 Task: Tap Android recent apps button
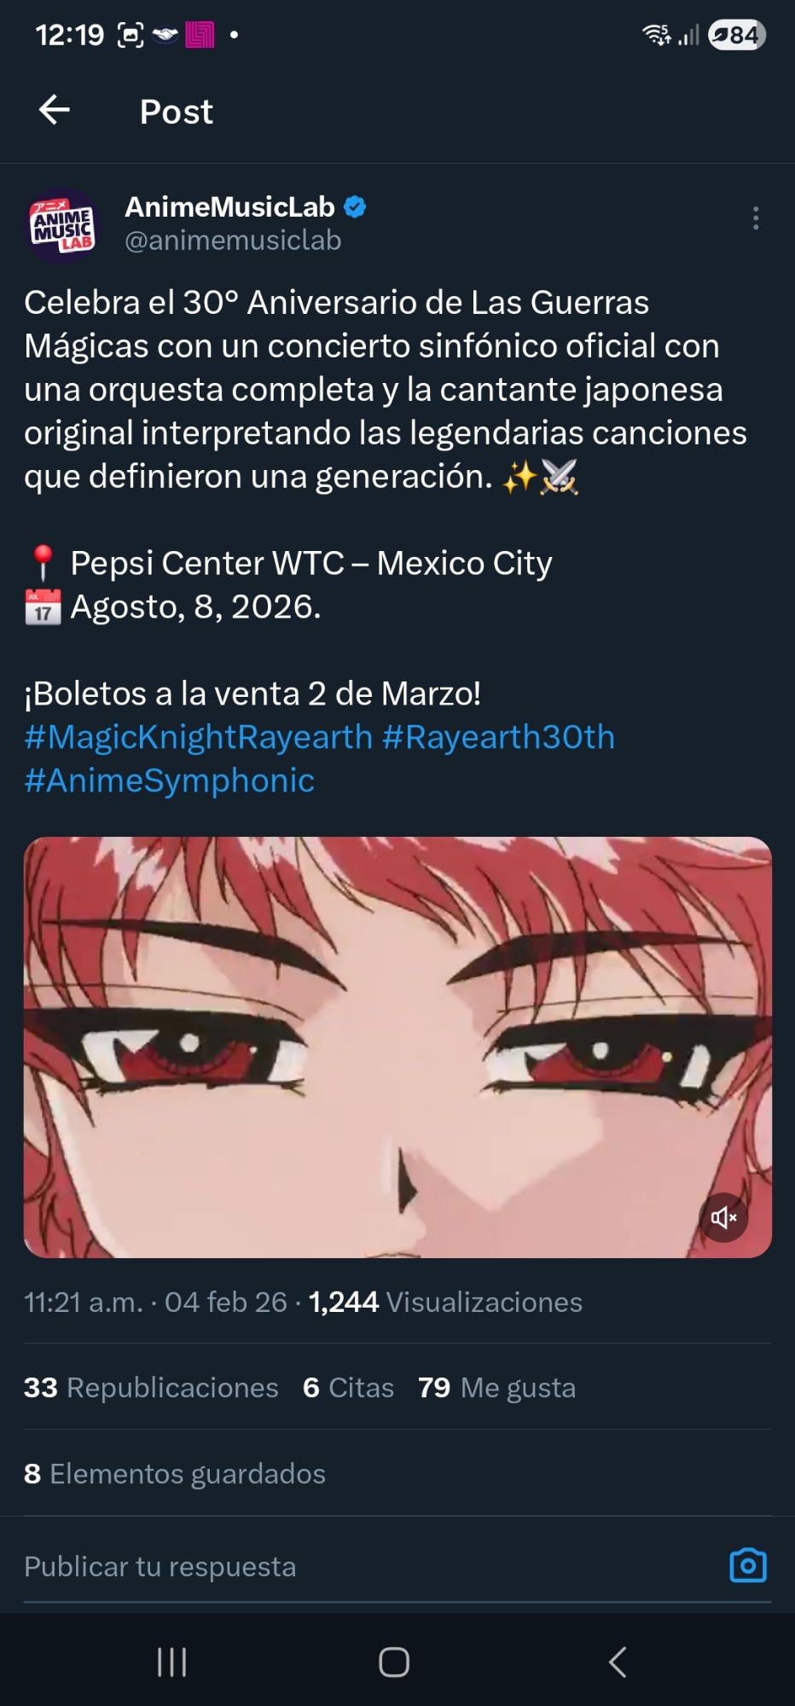tap(172, 1662)
